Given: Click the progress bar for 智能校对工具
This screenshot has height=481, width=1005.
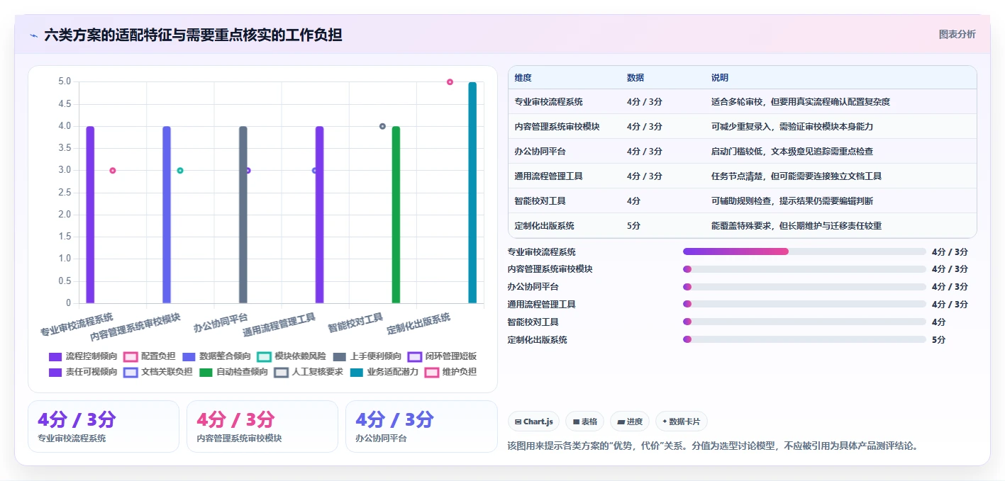Looking at the screenshot, I should click(x=804, y=322).
